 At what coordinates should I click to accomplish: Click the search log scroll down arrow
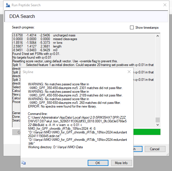click(158, 124)
